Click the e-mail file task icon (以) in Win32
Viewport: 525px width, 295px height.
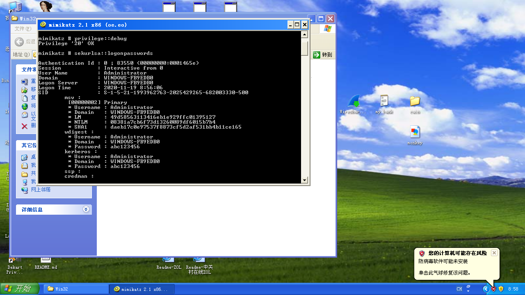point(25,115)
